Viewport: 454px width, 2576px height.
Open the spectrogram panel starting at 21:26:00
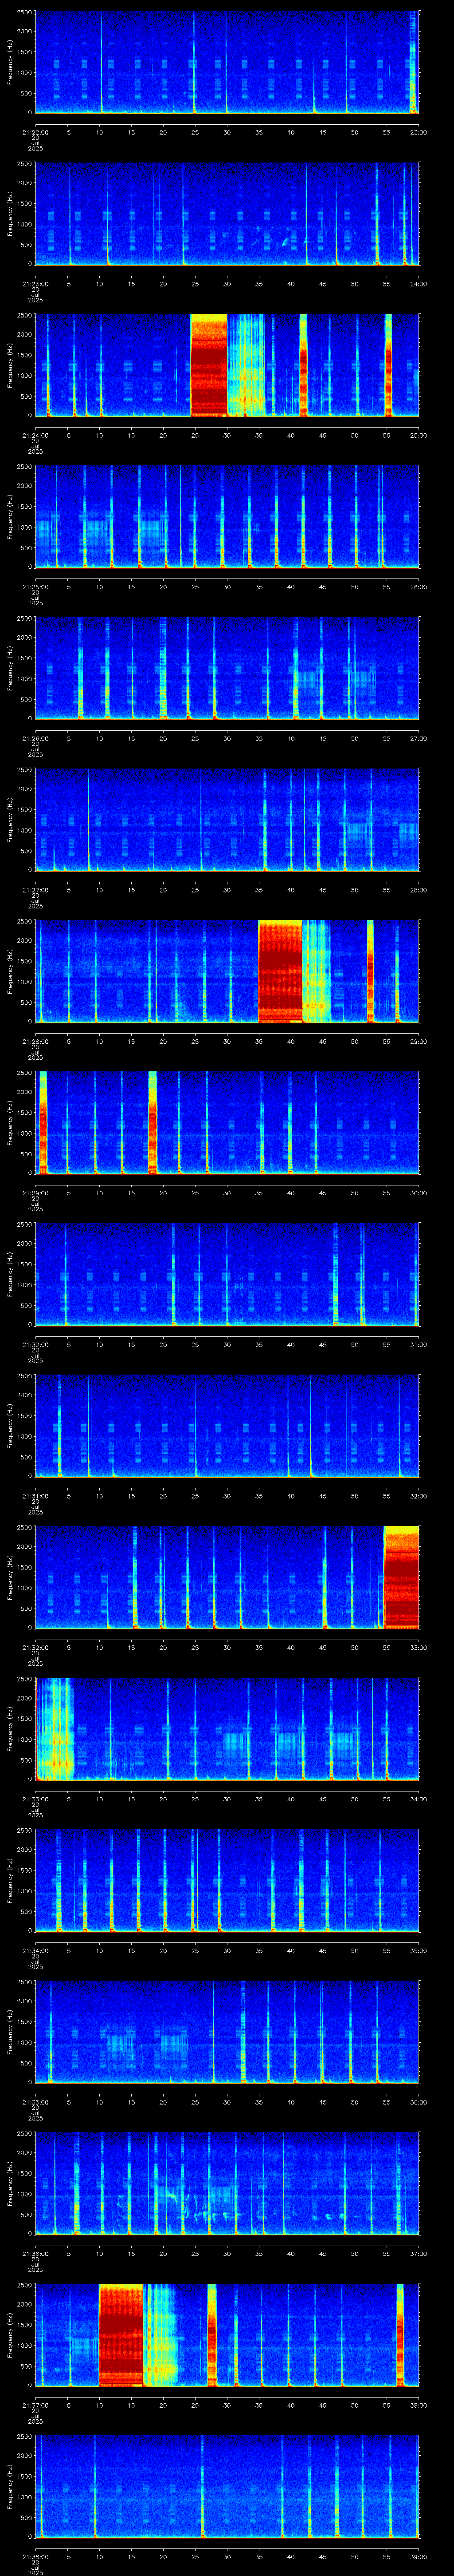click(x=227, y=669)
